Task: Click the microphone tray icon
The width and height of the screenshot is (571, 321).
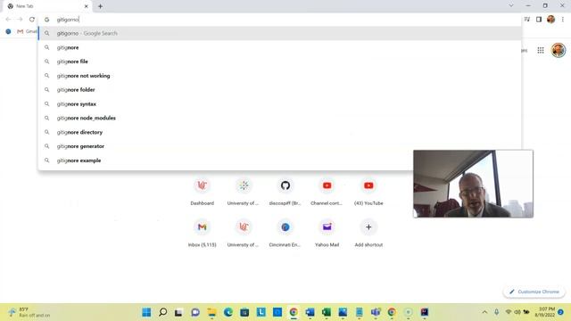Action: pos(496,312)
